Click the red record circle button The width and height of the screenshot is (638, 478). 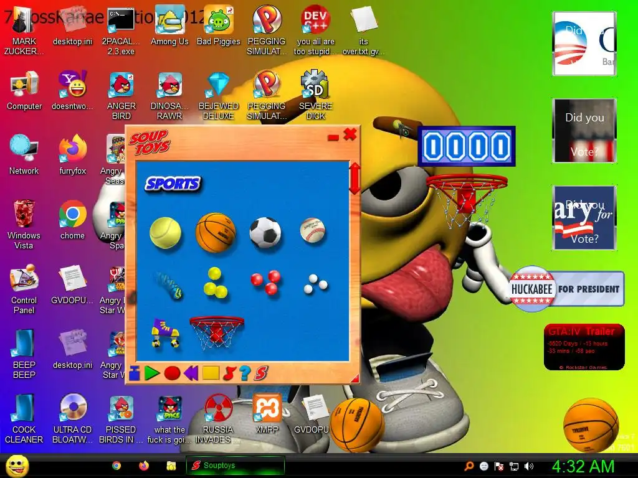[x=172, y=373]
